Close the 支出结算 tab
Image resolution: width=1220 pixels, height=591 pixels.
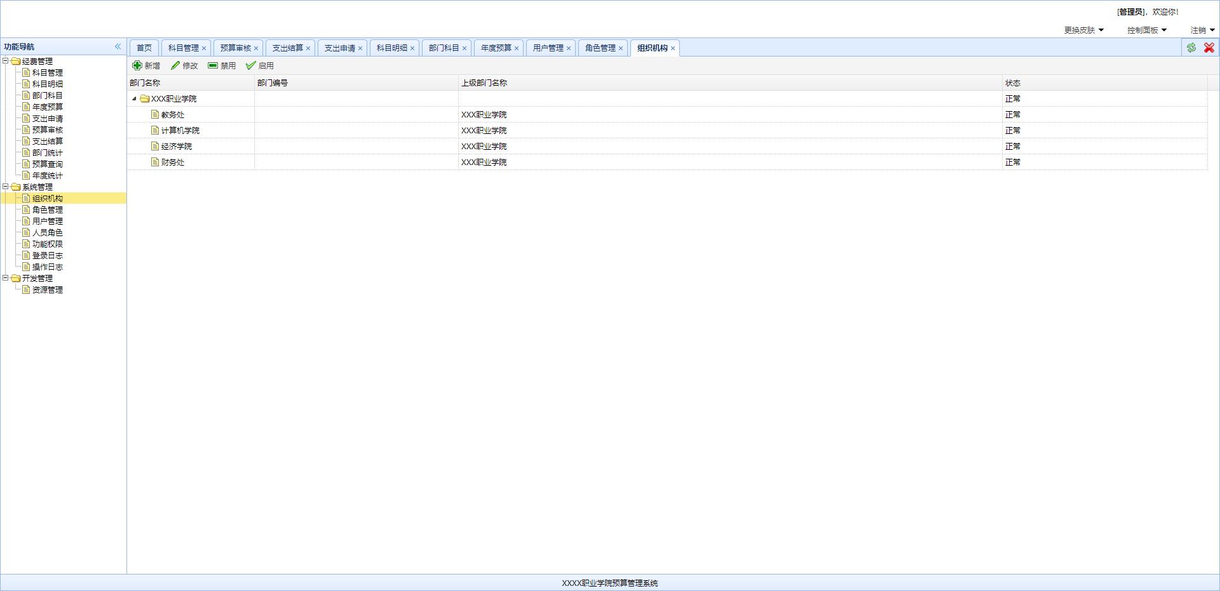(308, 48)
